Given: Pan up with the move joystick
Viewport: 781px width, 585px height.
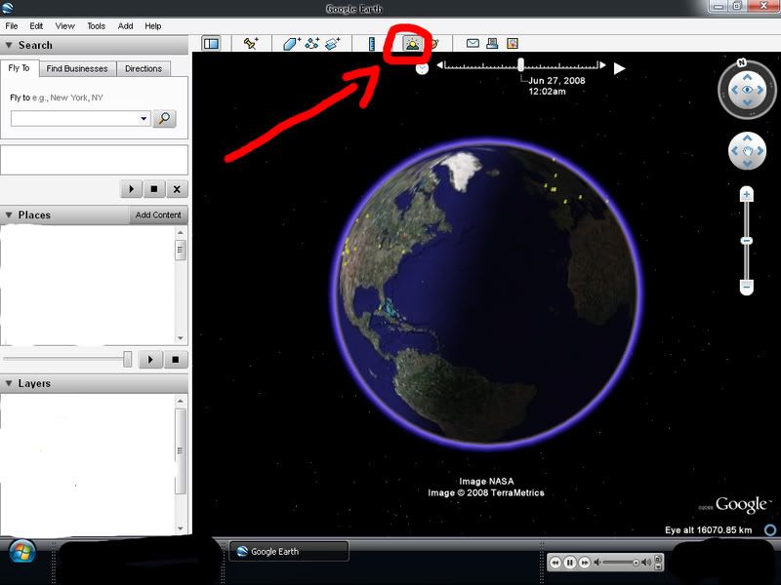Looking at the screenshot, I should (747, 137).
